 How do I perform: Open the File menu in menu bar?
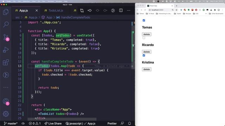14,1
